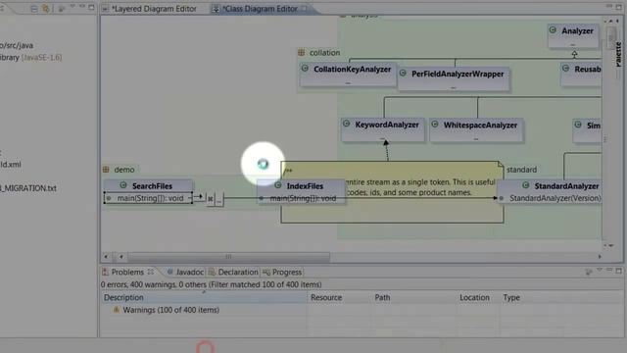Sort Problems by Resource column header

(x=339, y=297)
